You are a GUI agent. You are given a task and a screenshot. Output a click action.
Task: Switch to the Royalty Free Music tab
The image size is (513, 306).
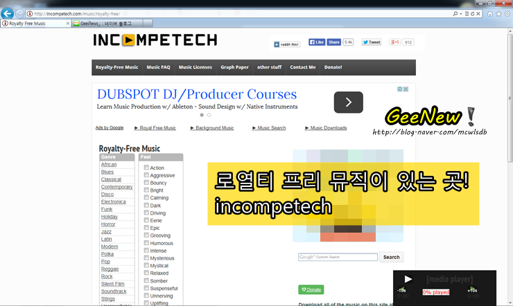coord(35,24)
